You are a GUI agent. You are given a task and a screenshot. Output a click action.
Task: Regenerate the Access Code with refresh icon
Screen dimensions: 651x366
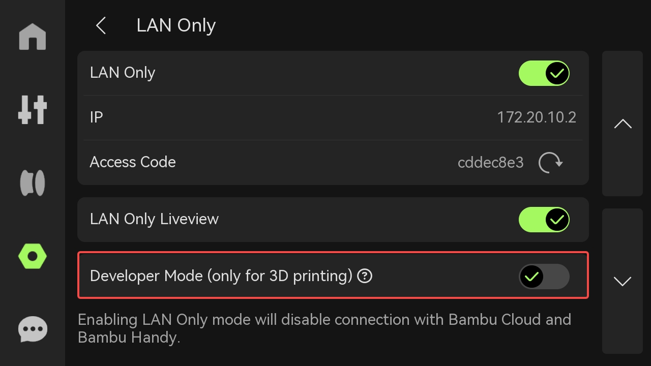tap(551, 162)
